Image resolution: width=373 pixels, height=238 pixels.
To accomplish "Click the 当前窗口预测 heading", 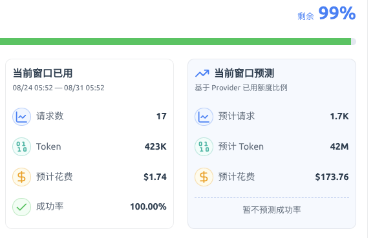I will tap(244, 73).
